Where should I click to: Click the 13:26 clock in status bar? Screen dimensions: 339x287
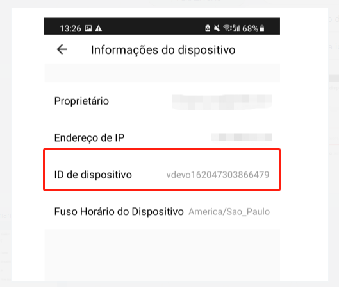point(70,28)
